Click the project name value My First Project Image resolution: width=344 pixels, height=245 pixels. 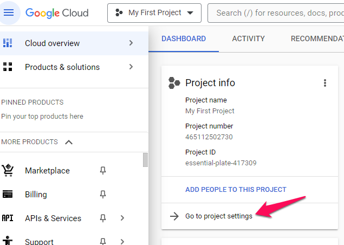pyautogui.click(x=210, y=111)
